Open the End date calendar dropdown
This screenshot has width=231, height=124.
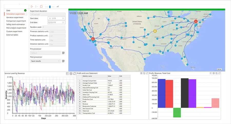pos(63,22)
